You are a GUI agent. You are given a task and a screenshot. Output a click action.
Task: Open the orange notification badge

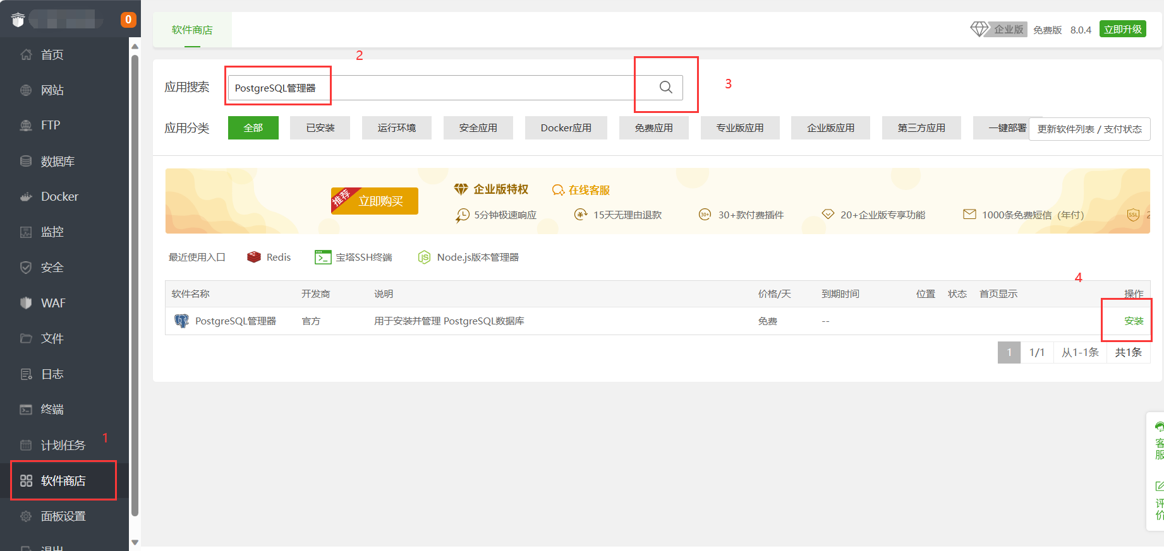pos(128,20)
